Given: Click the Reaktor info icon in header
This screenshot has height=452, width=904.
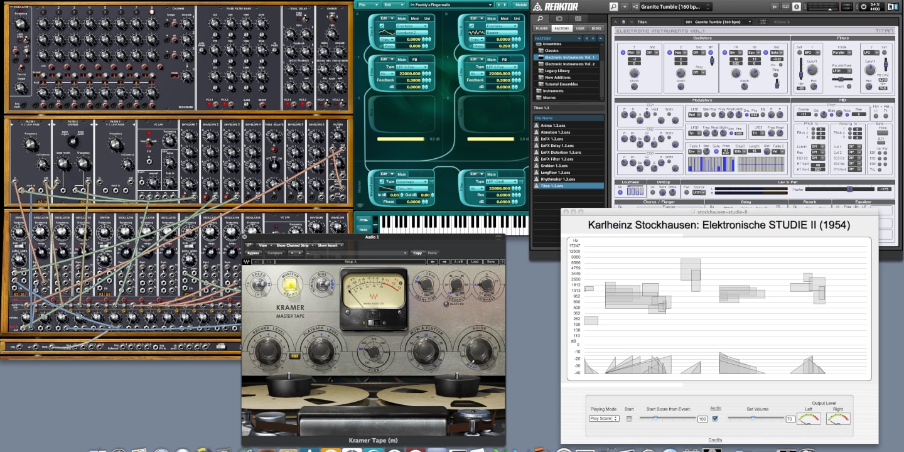Looking at the screenshot, I should point(796,6).
